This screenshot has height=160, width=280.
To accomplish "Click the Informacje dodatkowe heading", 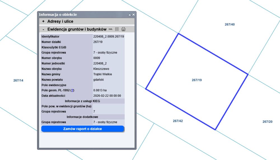I will click(82, 117).
